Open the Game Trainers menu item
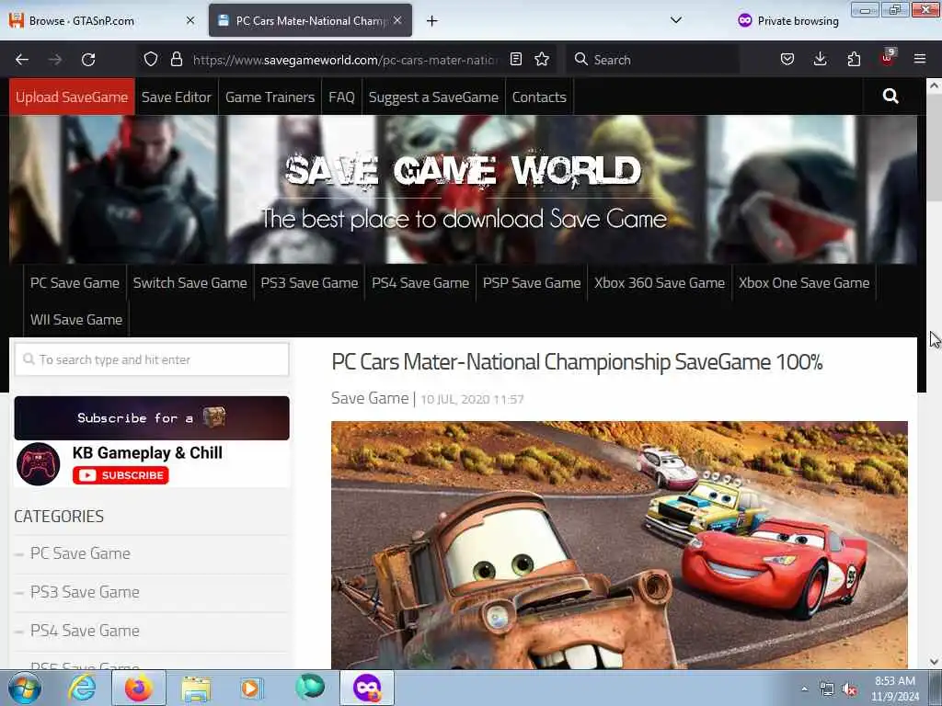 pyautogui.click(x=270, y=97)
